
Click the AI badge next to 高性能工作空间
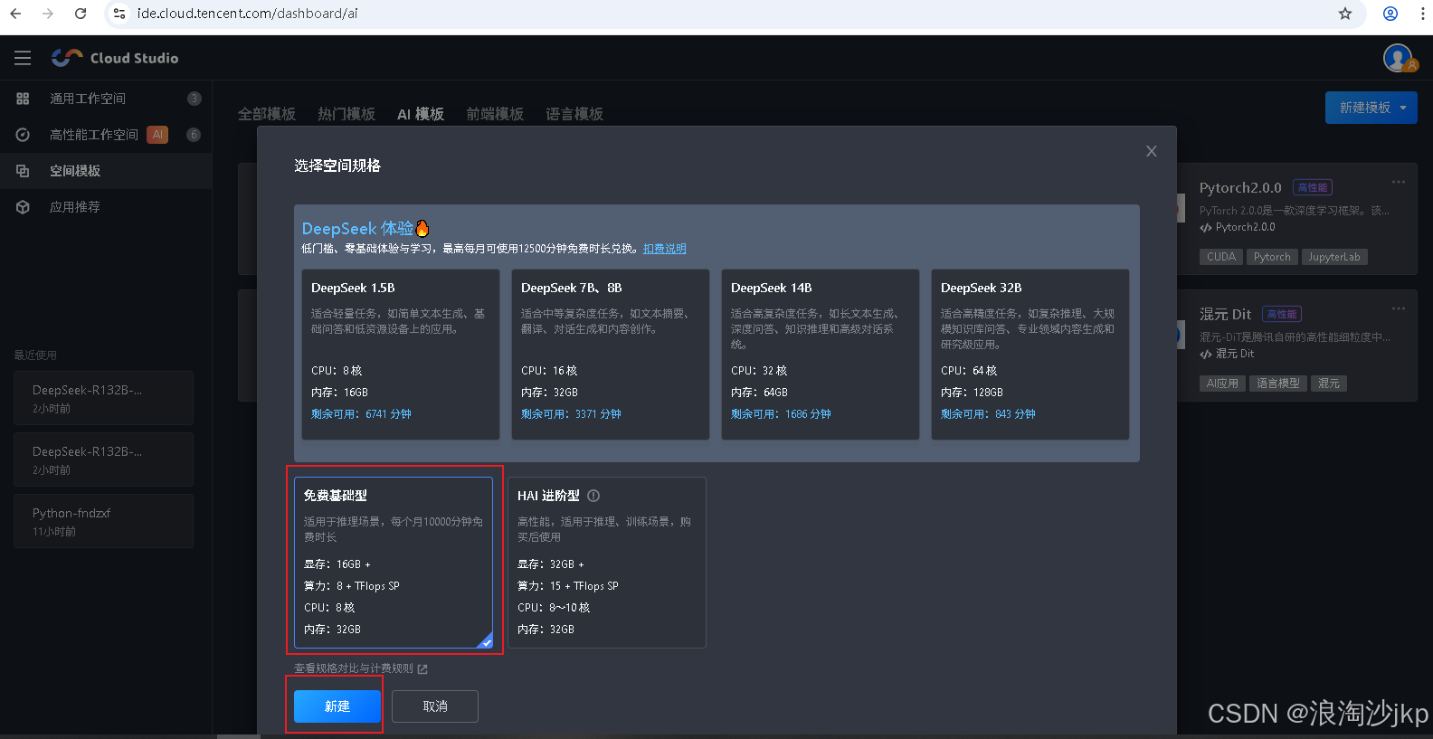[x=157, y=135]
